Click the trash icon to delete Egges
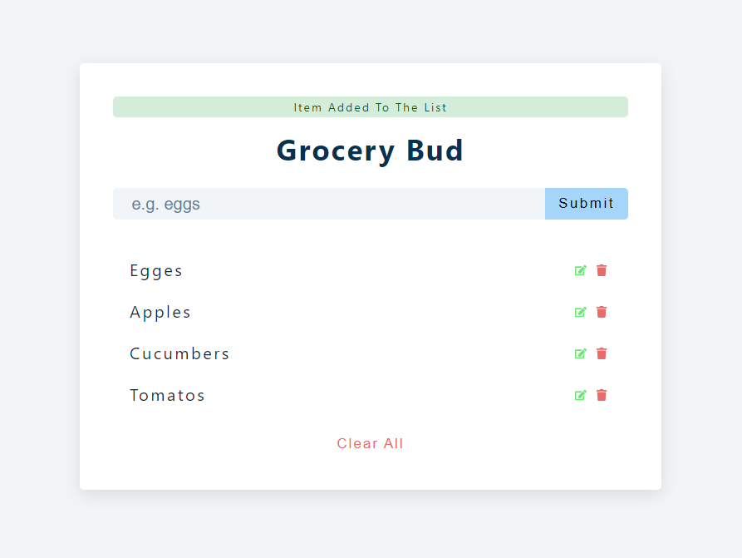The image size is (742, 558). coord(602,270)
